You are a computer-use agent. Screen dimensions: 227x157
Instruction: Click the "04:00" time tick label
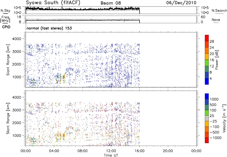click(x=54, y=151)
